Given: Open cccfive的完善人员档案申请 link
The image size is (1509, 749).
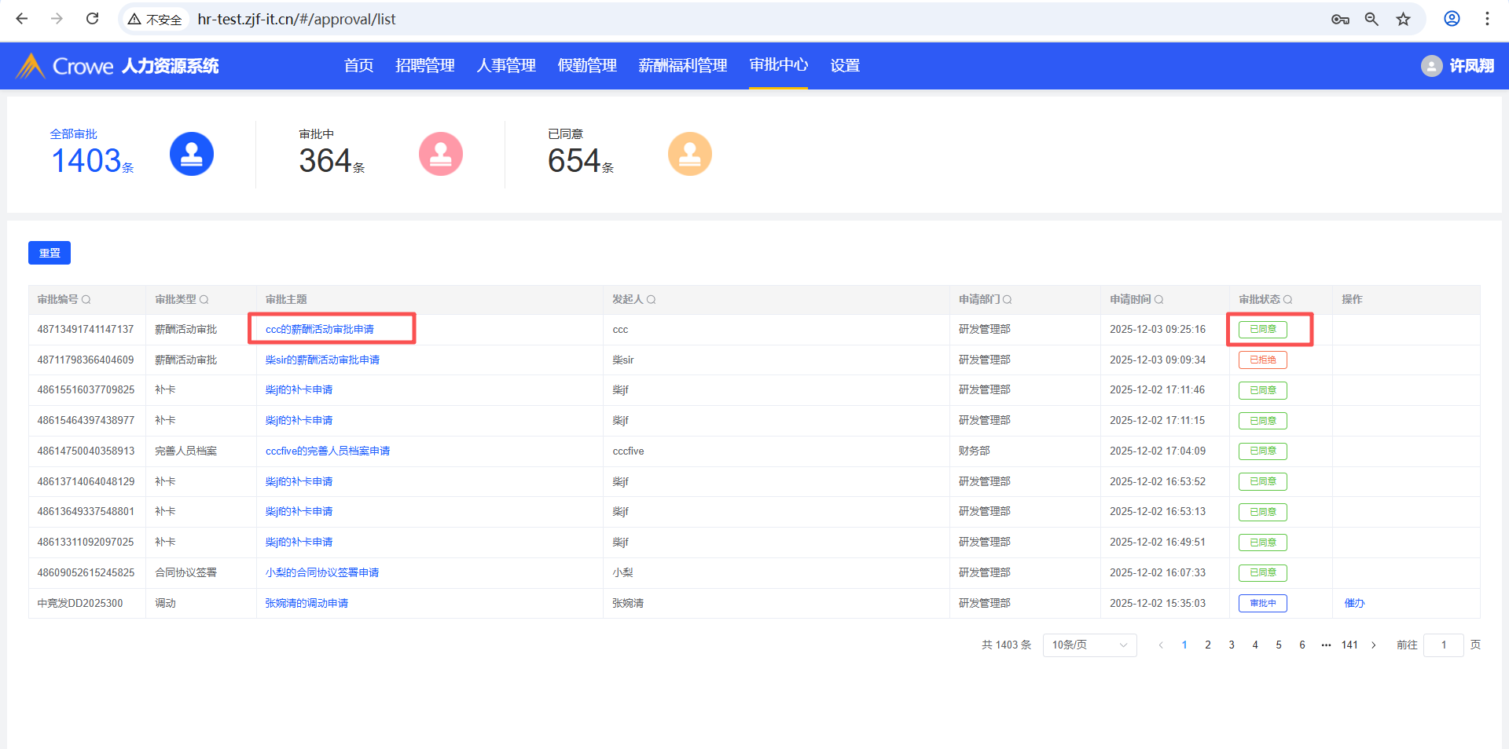Looking at the screenshot, I should pyautogui.click(x=328, y=451).
